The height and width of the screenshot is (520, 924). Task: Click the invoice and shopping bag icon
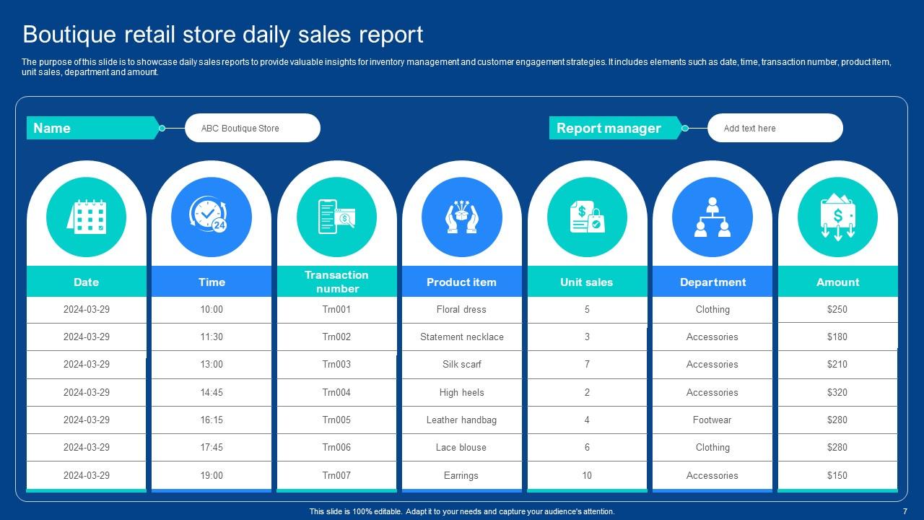pos(587,217)
